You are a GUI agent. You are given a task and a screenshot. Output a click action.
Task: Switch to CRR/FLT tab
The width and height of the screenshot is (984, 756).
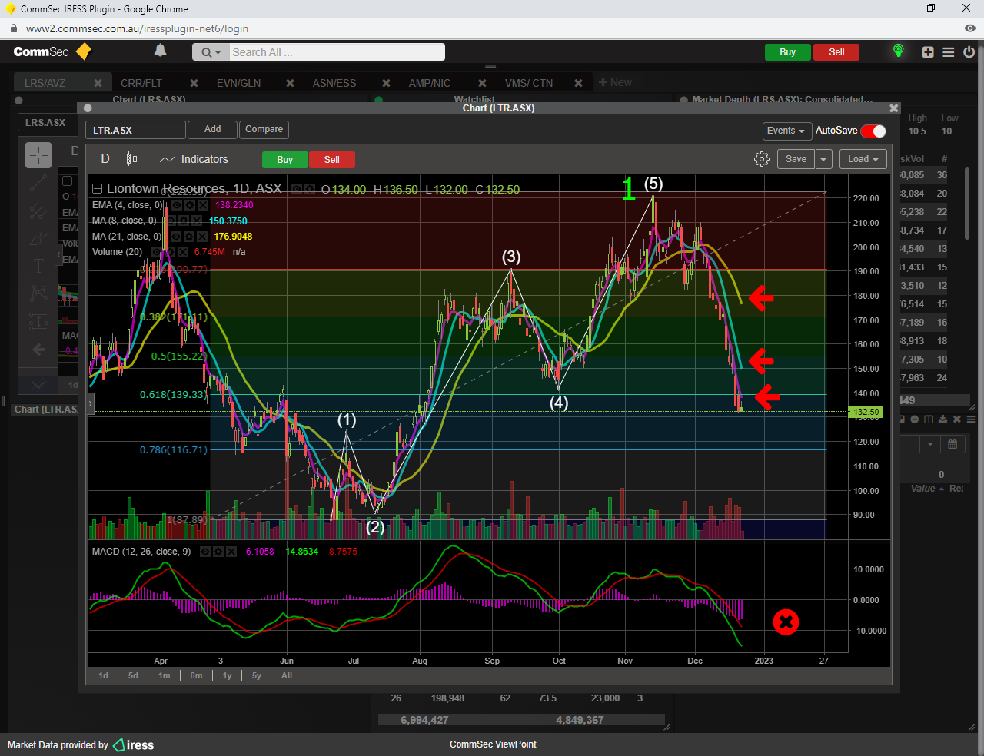click(x=141, y=83)
